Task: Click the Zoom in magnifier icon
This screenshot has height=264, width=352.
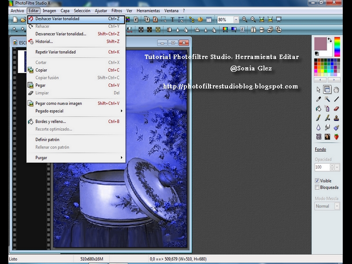Action: click(x=245, y=19)
